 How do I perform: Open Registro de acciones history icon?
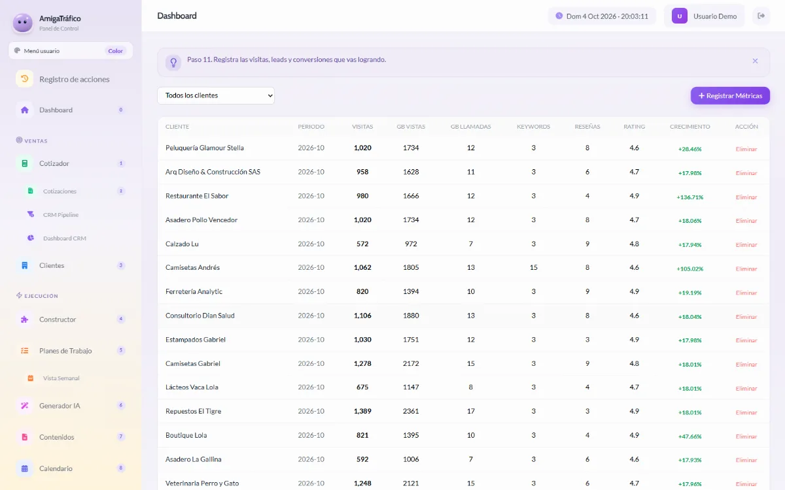[25, 79]
